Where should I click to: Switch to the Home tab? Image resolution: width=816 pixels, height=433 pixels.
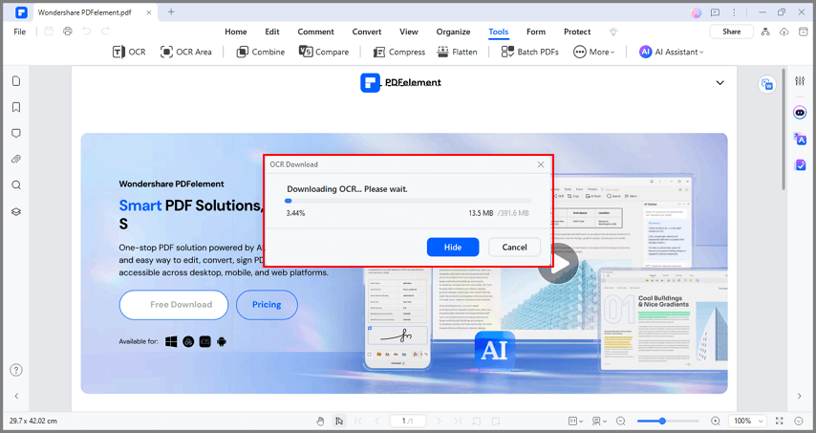coord(236,32)
